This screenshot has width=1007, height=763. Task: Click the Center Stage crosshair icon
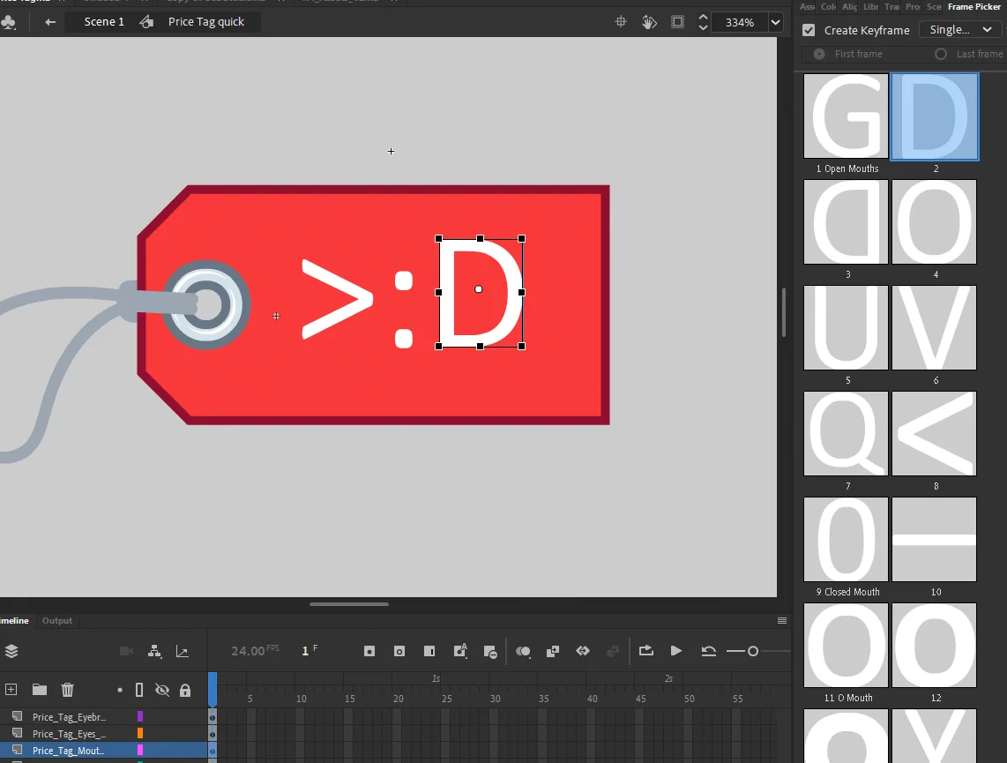tap(621, 22)
